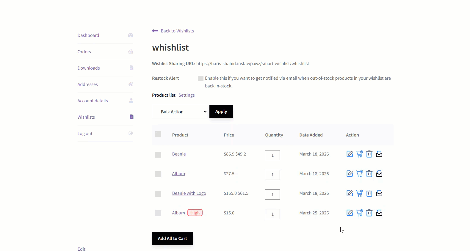470x251 pixels.
Task: Click the edit icon for Beanie row
Action: [350, 154]
